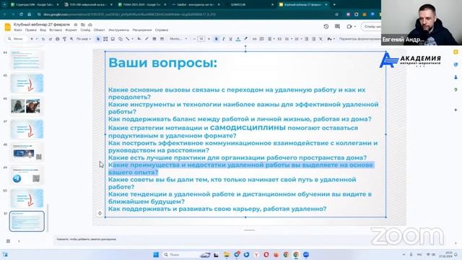The width and height of the screenshot is (462, 260).
Task: Check the cloud save status icon
Action: 90,25
